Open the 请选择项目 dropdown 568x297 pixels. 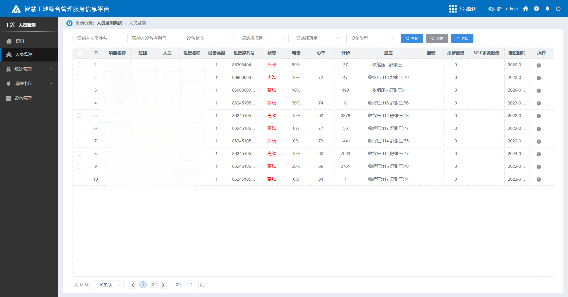262,38
